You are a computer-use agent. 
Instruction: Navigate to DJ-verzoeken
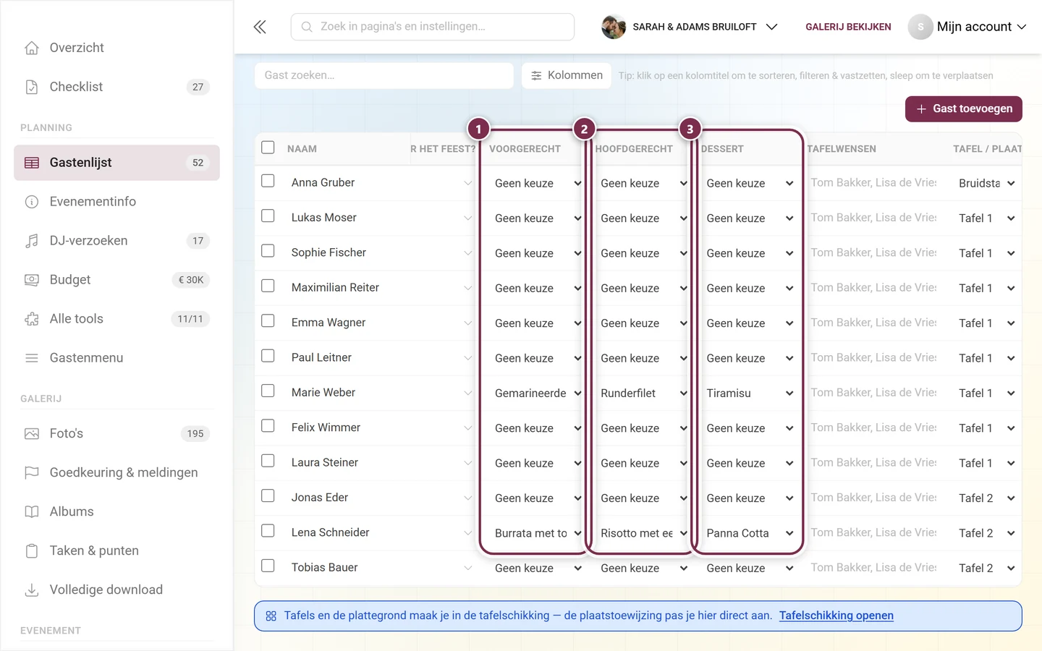[117, 241]
